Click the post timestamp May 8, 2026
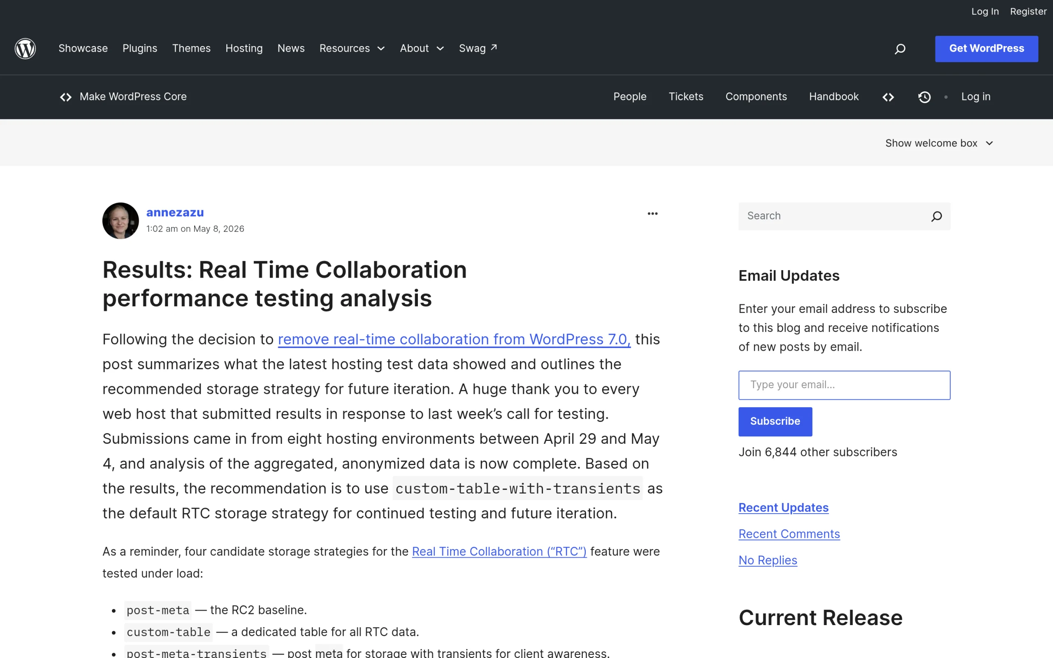 click(x=195, y=229)
